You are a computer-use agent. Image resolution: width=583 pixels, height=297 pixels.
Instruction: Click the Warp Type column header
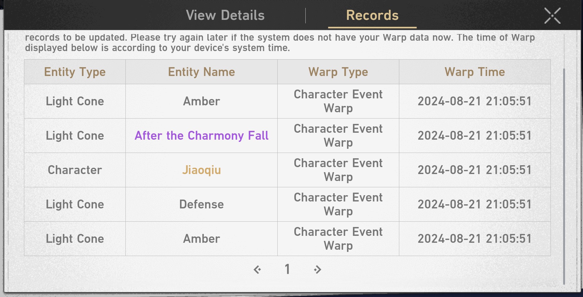pos(338,72)
